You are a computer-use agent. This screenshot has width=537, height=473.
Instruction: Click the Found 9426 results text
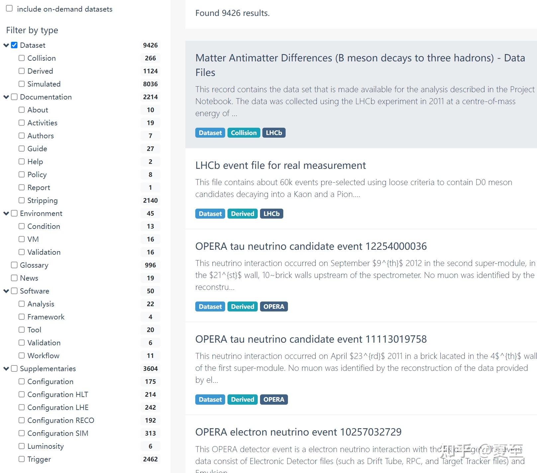pos(232,13)
